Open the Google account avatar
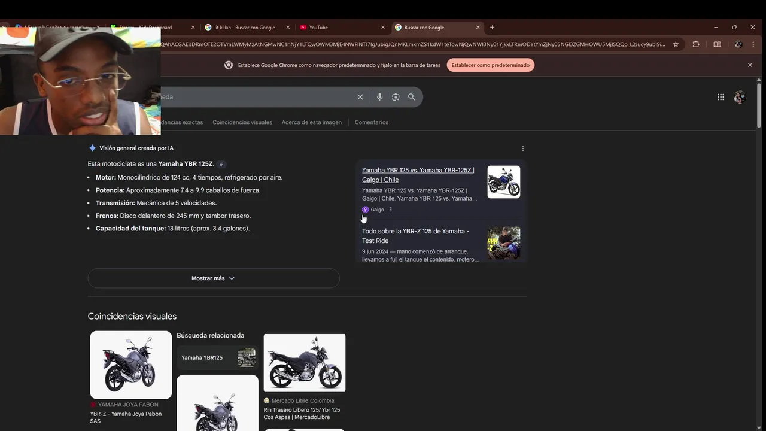Screen dimensions: 766x431 click(740, 97)
